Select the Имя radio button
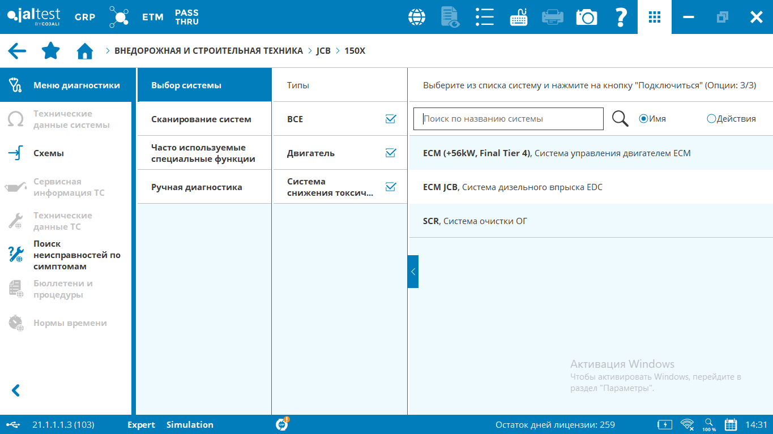The height and width of the screenshot is (434, 773). click(x=643, y=119)
